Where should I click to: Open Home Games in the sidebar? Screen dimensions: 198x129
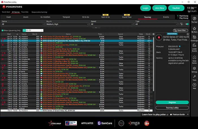coord(194,60)
